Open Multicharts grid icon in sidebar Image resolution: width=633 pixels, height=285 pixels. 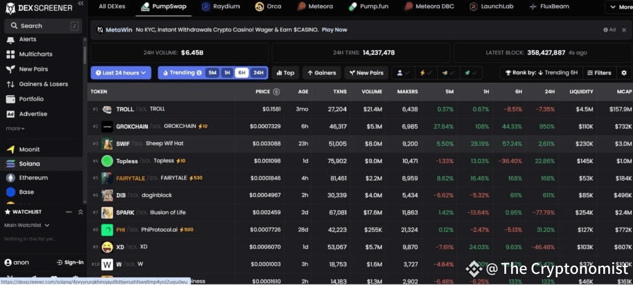coord(11,54)
